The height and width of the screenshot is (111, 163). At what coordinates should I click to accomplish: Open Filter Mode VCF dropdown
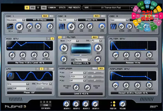tap(73, 41)
